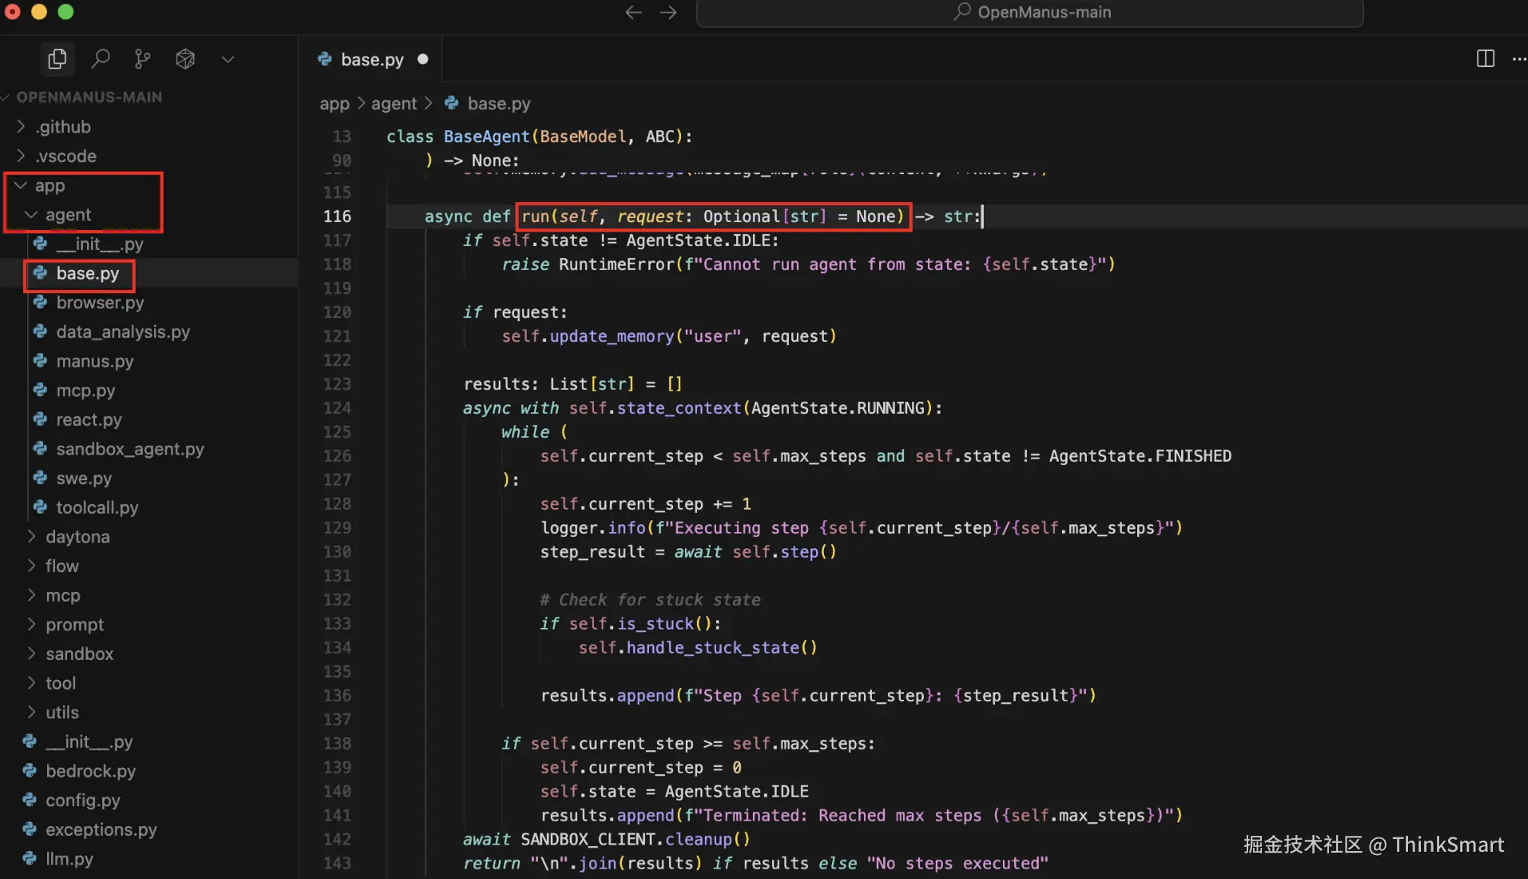Click SANDBOX_CLIENT on line 142
This screenshot has height=879, width=1528.
[588, 840]
